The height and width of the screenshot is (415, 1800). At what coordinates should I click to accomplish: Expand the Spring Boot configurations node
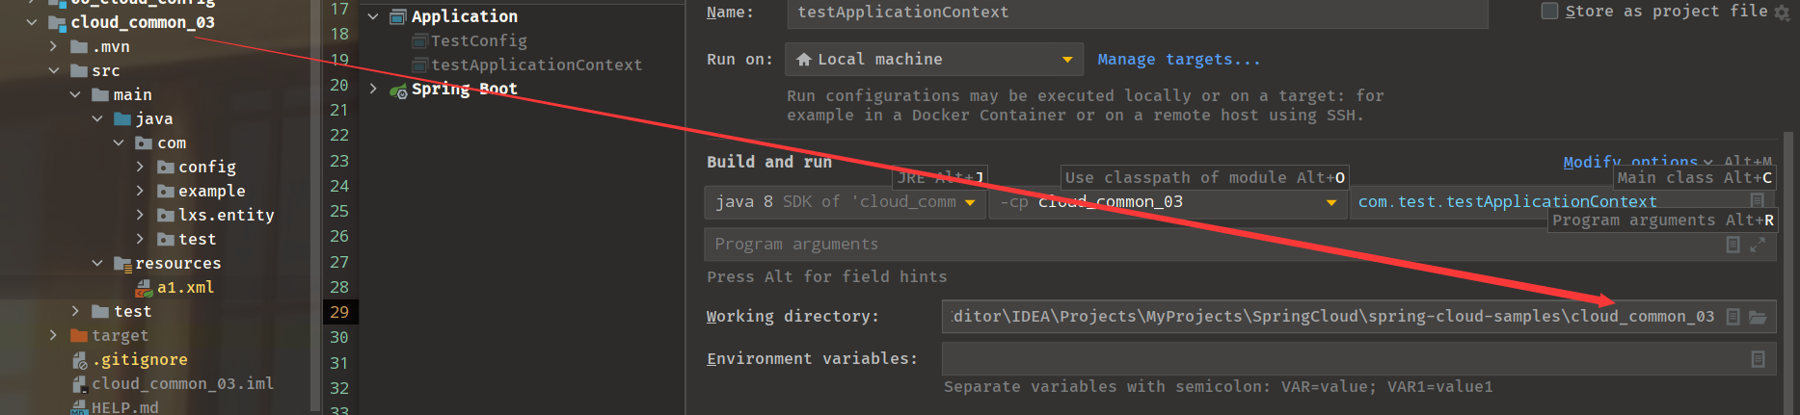pos(373,89)
